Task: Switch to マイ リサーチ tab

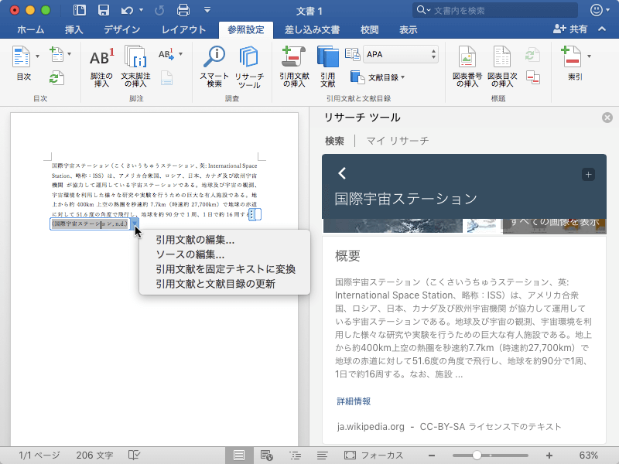Action: coord(397,141)
